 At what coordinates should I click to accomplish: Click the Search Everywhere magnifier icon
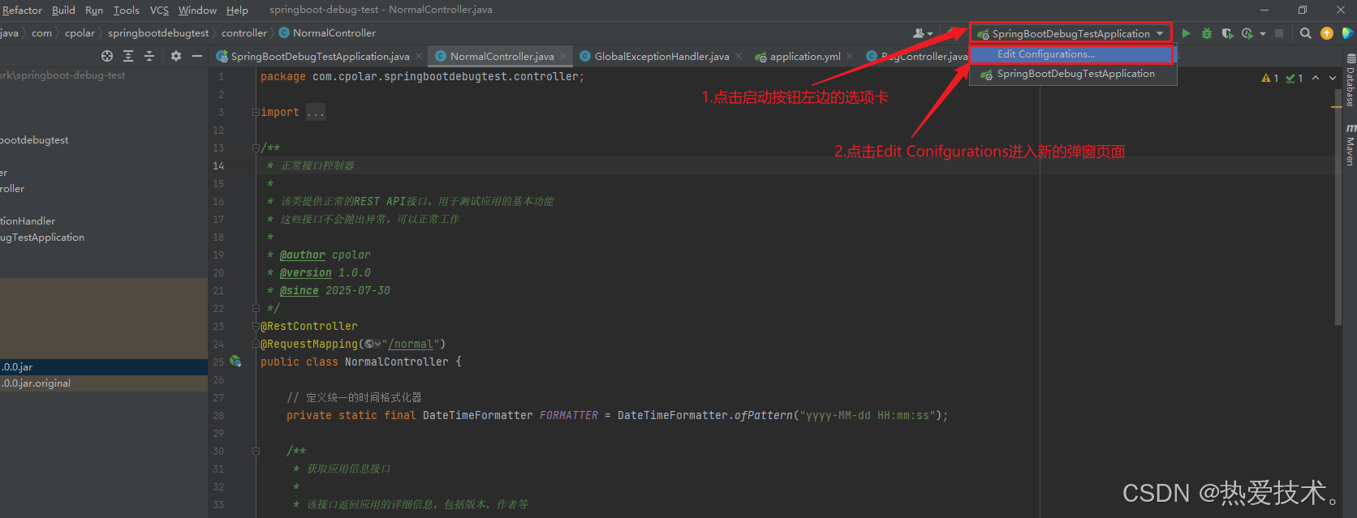[x=1305, y=33]
